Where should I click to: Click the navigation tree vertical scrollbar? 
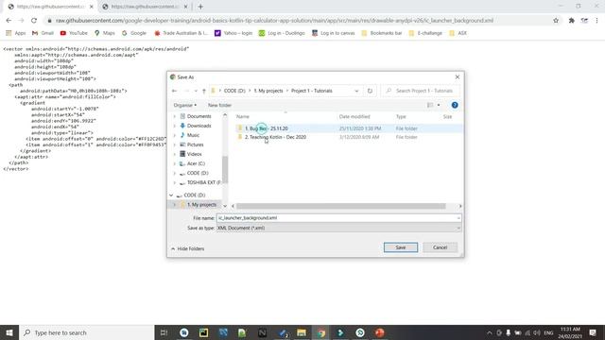(225, 170)
